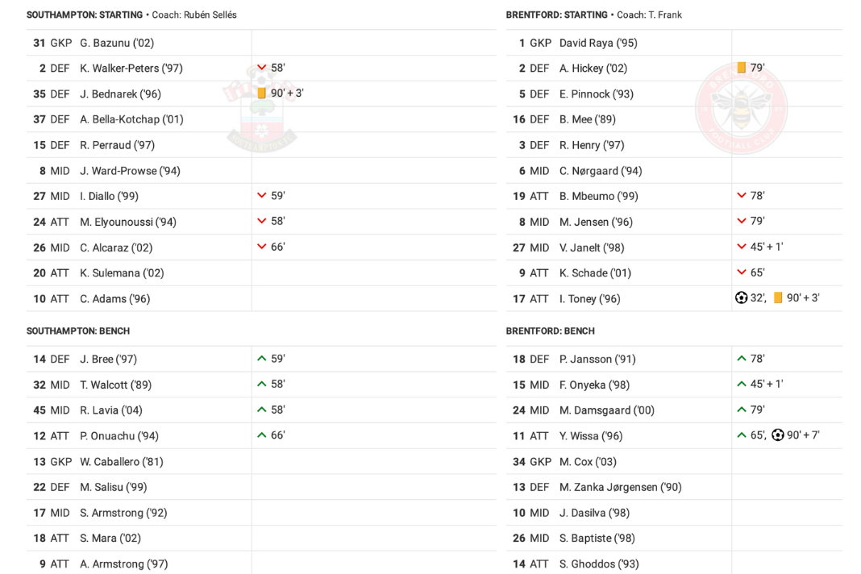The height and width of the screenshot is (574, 861).
Task: Click the Southampton coach name Rubén Sellés
Action: [x=208, y=15]
